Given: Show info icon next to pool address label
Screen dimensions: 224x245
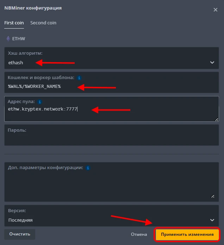Looking at the screenshot, I should click(x=40, y=102).
